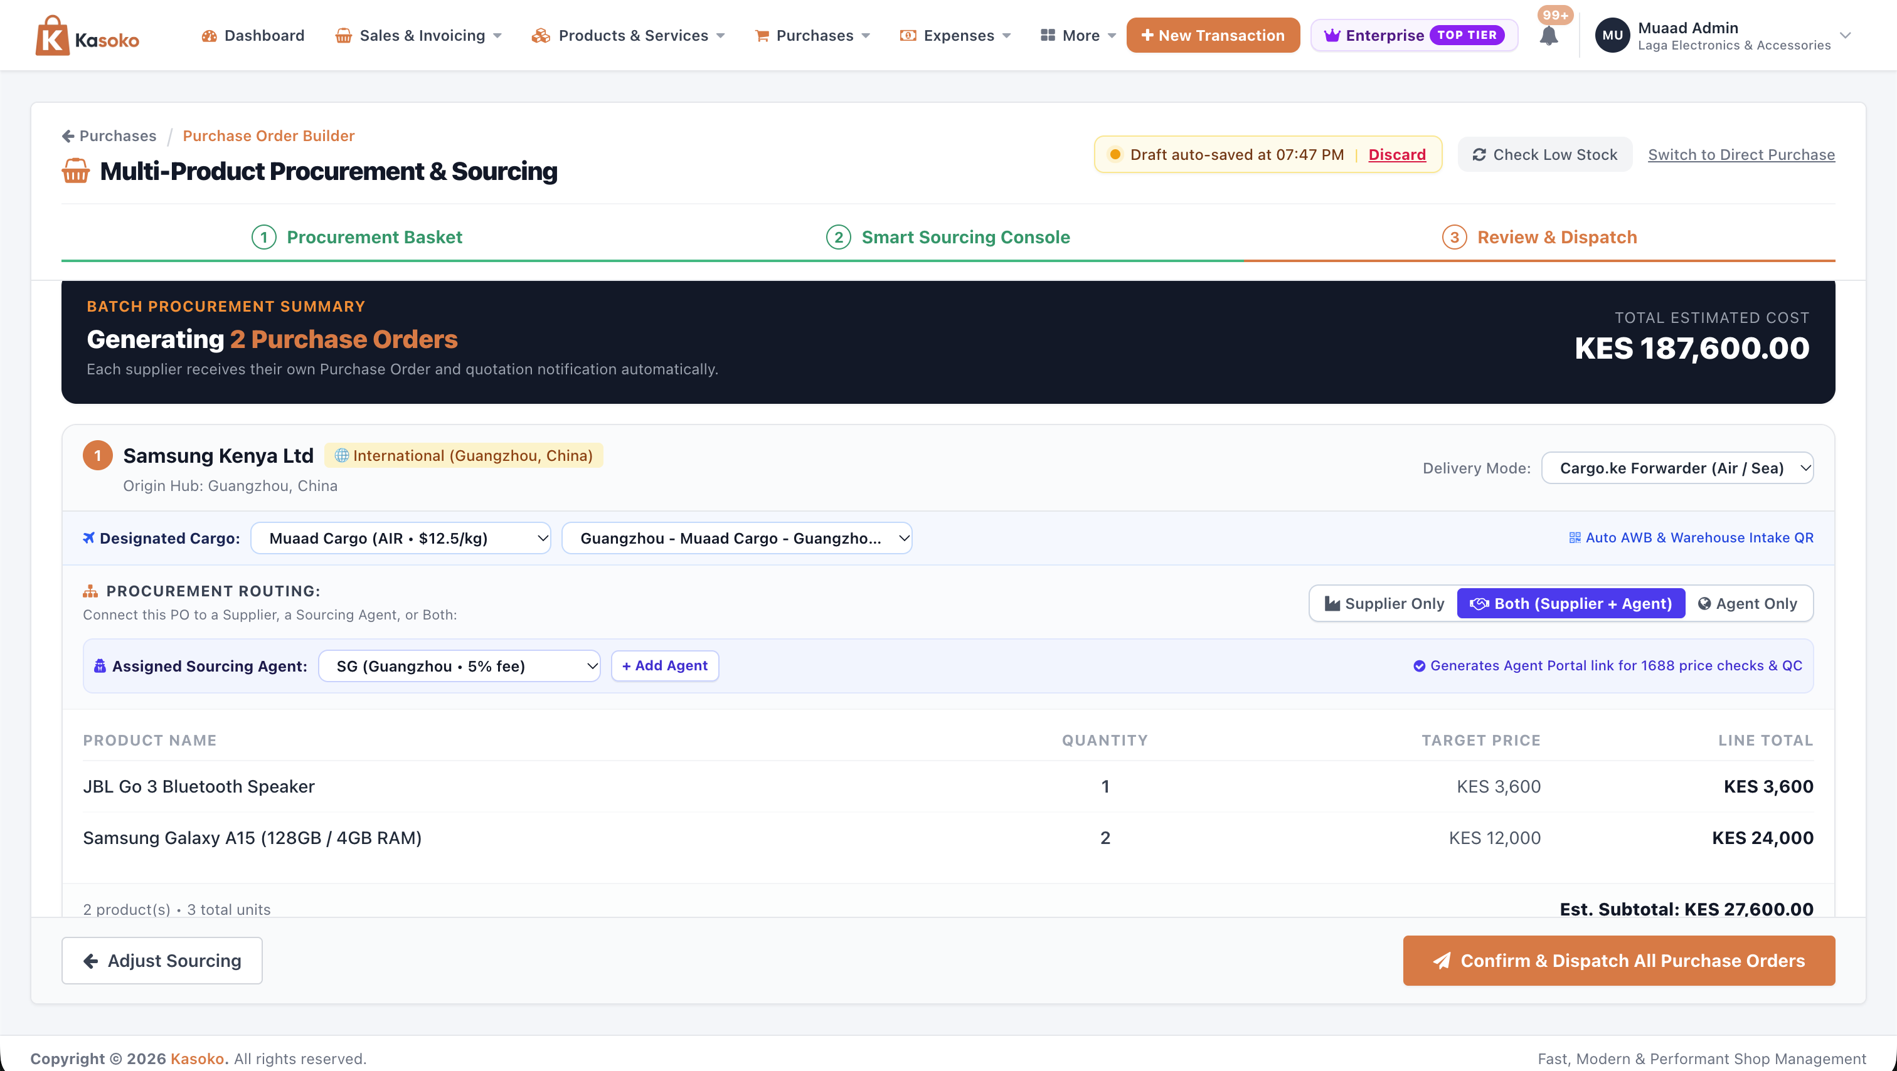Click Switch to Direct Purchase link
Image resolution: width=1897 pixels, height=1071 pixels.
point(1741,155)
